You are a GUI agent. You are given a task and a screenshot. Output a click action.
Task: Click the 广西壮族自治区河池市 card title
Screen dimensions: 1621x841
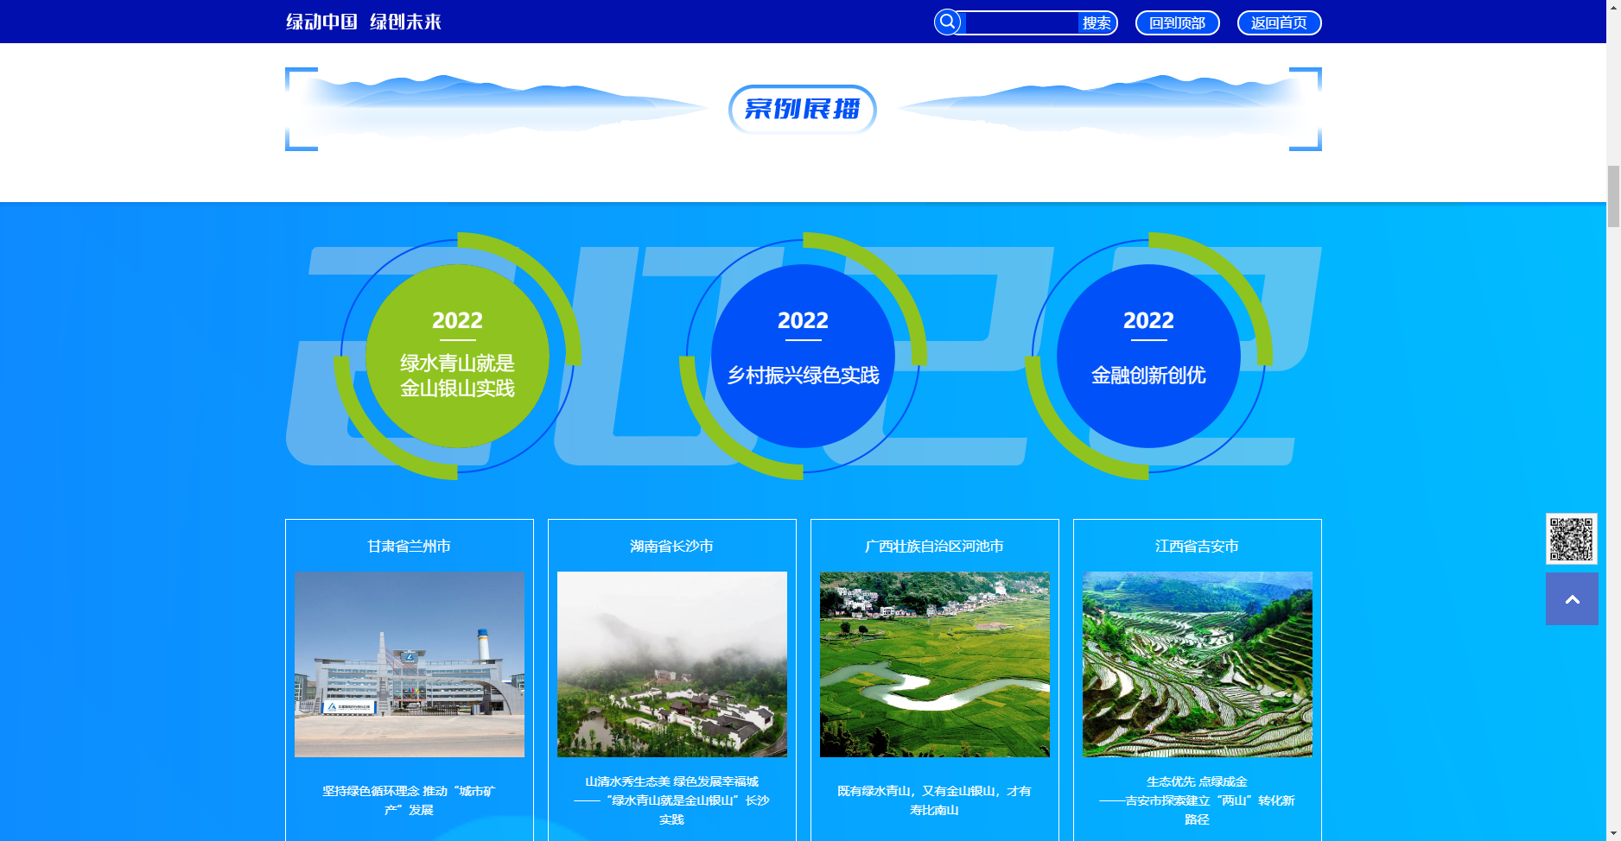point(935,547)
